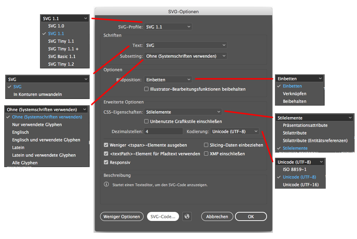Click the globe preview icon button

(187, 216)
